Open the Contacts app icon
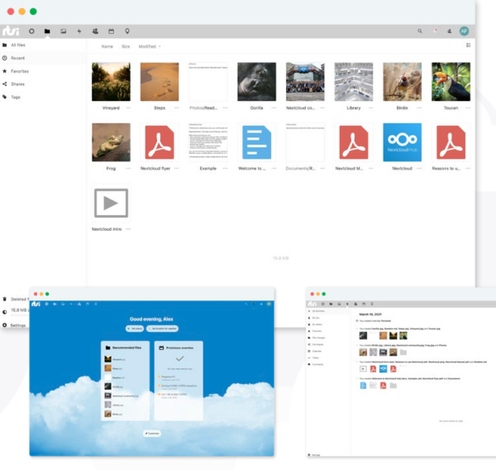 (x=95, y=31)
